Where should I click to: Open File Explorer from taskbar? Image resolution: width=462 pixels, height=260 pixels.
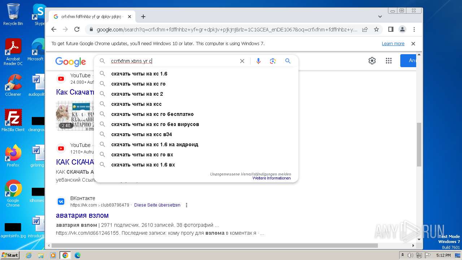[41, 255]
